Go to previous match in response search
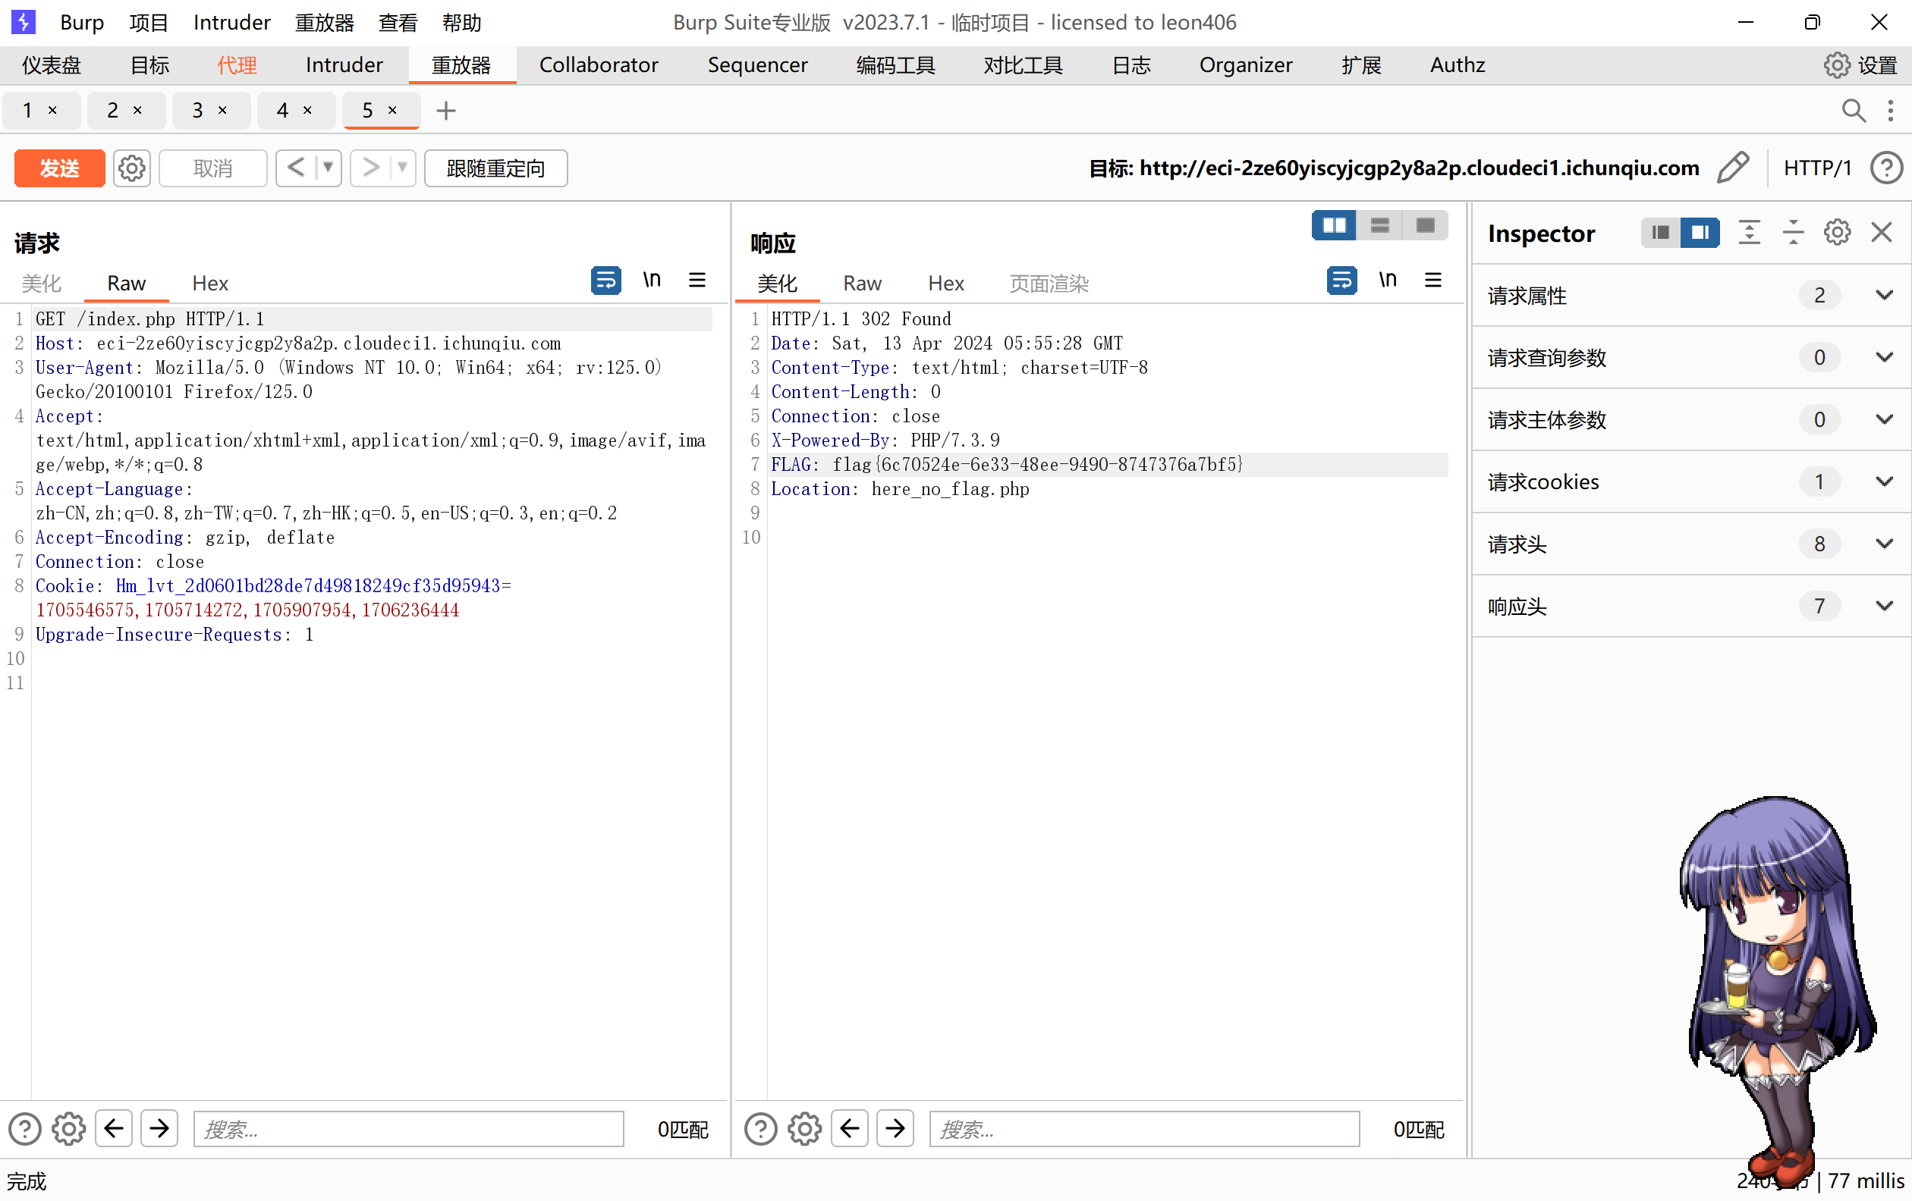This screenshot has height=1201, width=1912. tap(850, 1128)
